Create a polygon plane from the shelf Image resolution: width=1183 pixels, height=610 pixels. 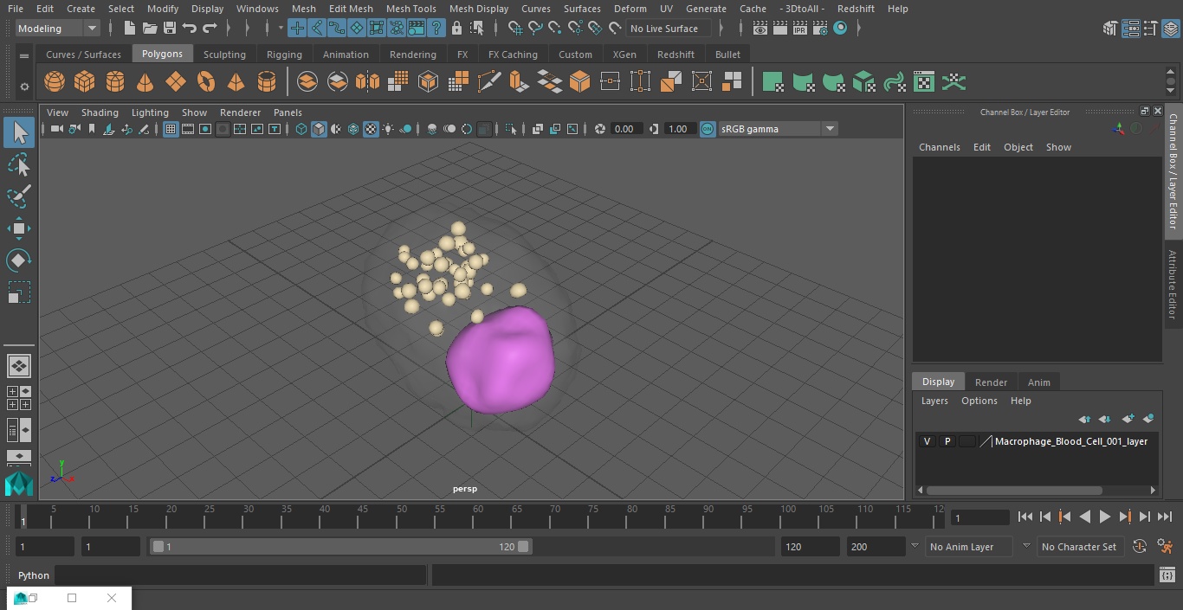176,82
